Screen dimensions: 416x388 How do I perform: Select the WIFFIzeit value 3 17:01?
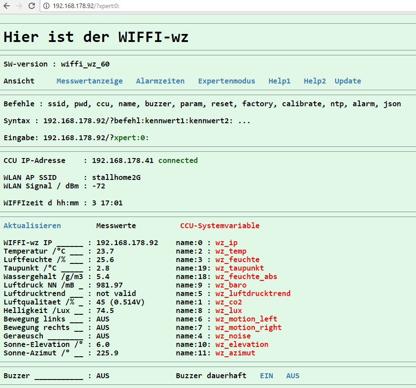pyautogui.click(x=107, y=203)
